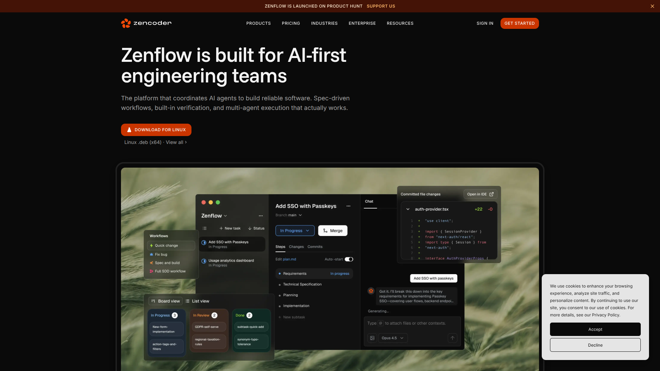
Task: Click the Merge branch button icon
Action: point(325,231)
